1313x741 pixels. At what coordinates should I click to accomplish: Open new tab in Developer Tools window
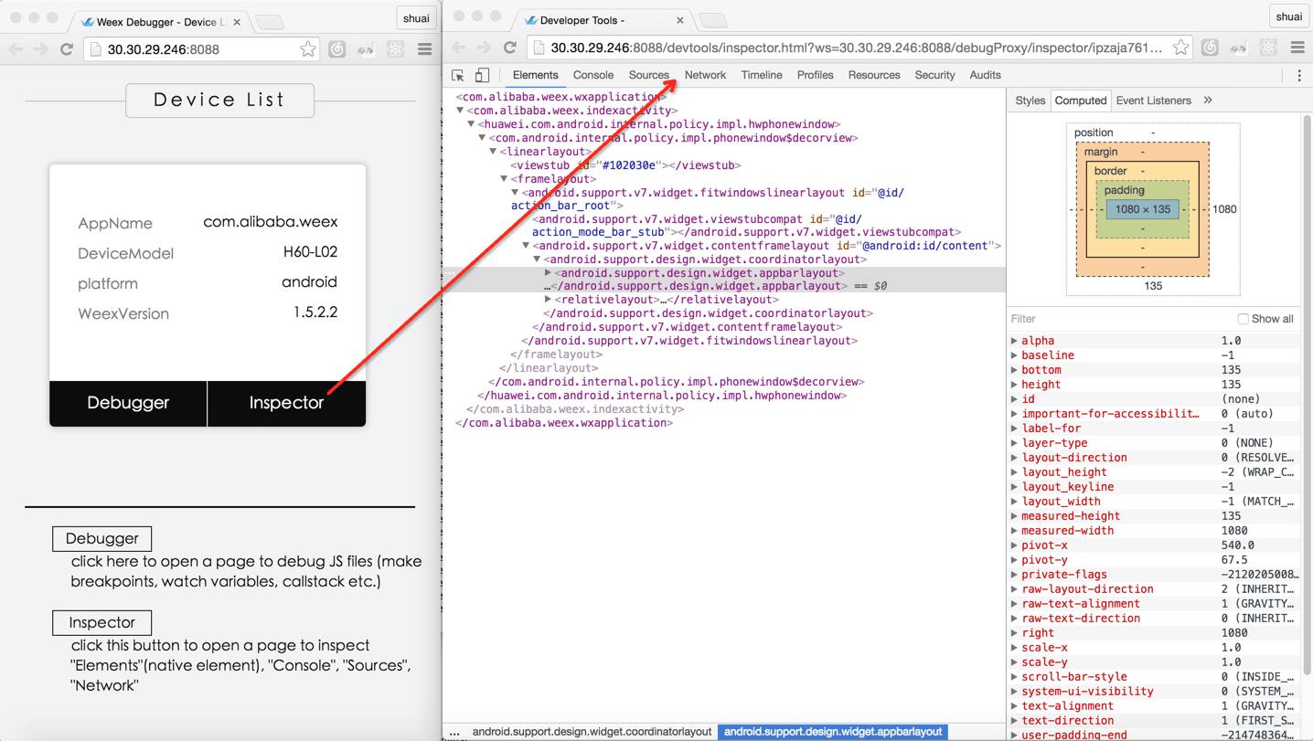tap(712, 20)
